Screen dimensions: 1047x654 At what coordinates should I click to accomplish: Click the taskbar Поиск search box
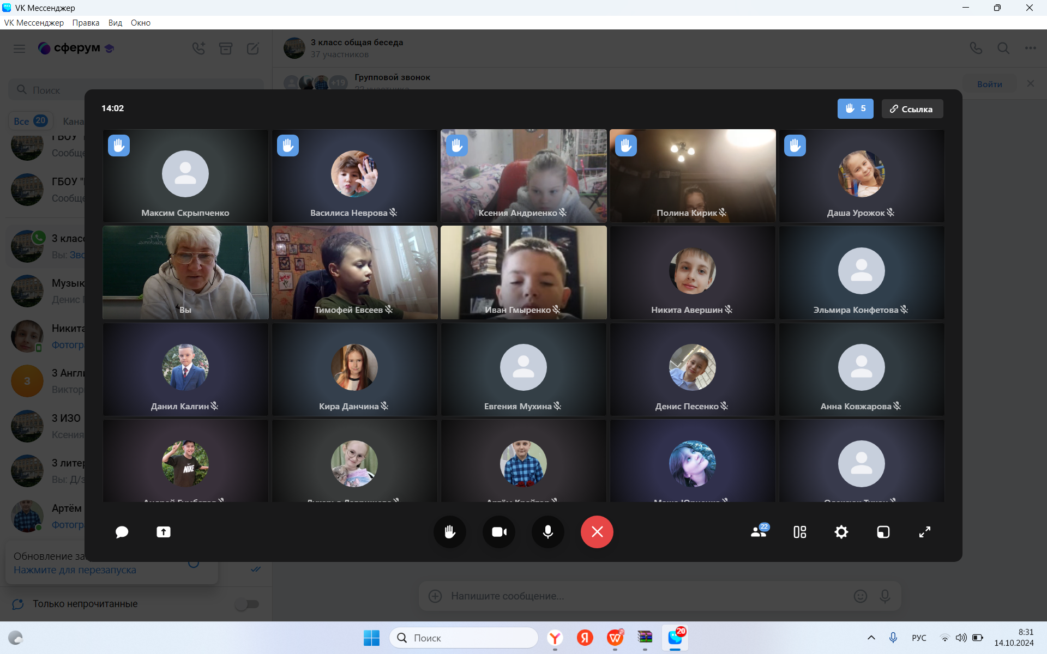point(464,638)
